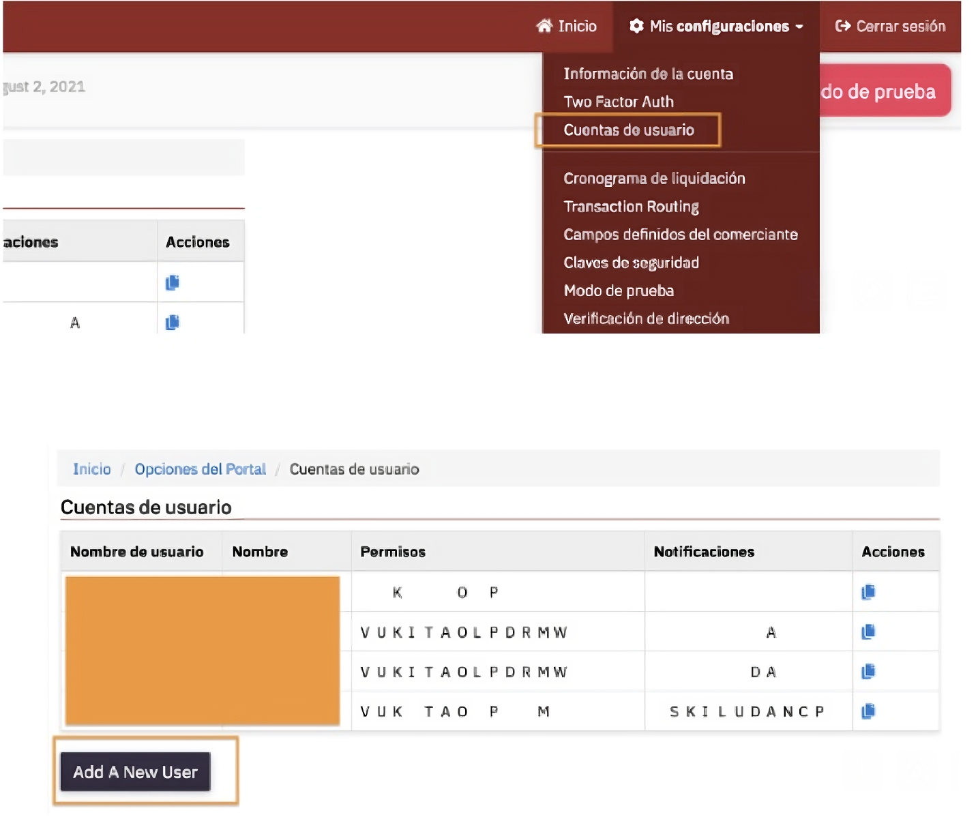This screenshot has width=978, height=817.
Task: Click the sign-out arrow icon
Action: tap(843, 26)
